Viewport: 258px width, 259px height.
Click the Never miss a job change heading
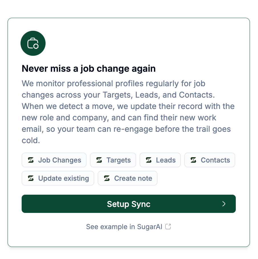89,69
